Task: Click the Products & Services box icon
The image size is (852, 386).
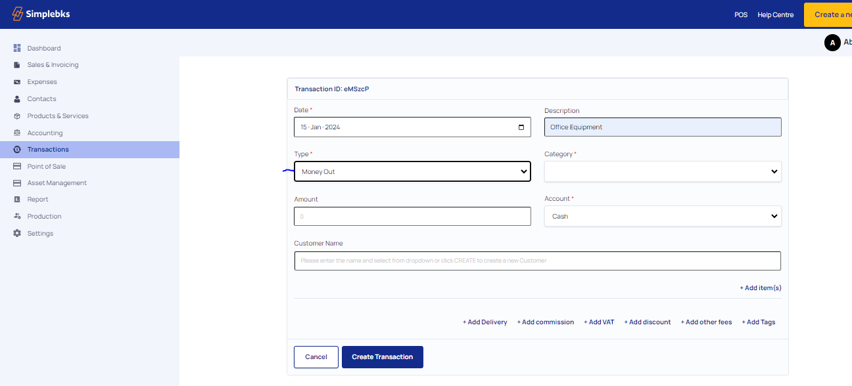Action: pyautogui.click(x=17, y=116)
